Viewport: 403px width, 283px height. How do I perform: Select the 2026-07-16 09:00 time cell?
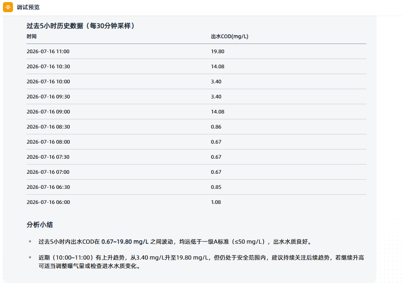tap(48, 112)
